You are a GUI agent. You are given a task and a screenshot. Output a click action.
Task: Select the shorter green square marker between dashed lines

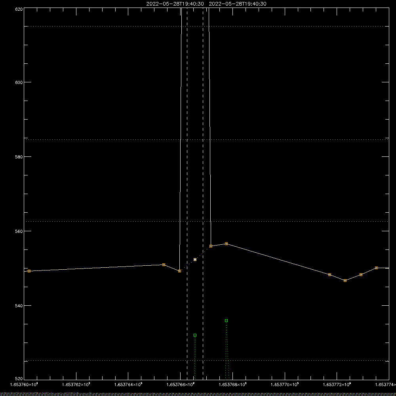[x=195, y=335]
